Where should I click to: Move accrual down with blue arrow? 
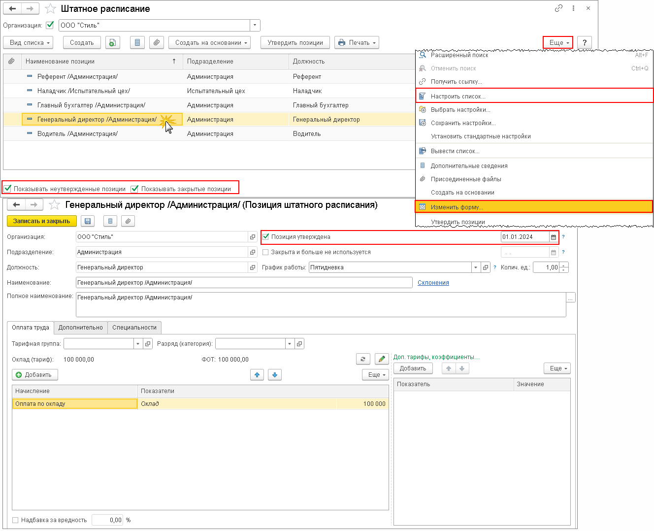pyautogui.click(x=275, y=375)
